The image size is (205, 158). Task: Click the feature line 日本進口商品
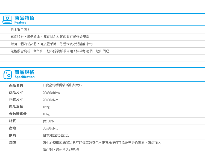(20, 30)
